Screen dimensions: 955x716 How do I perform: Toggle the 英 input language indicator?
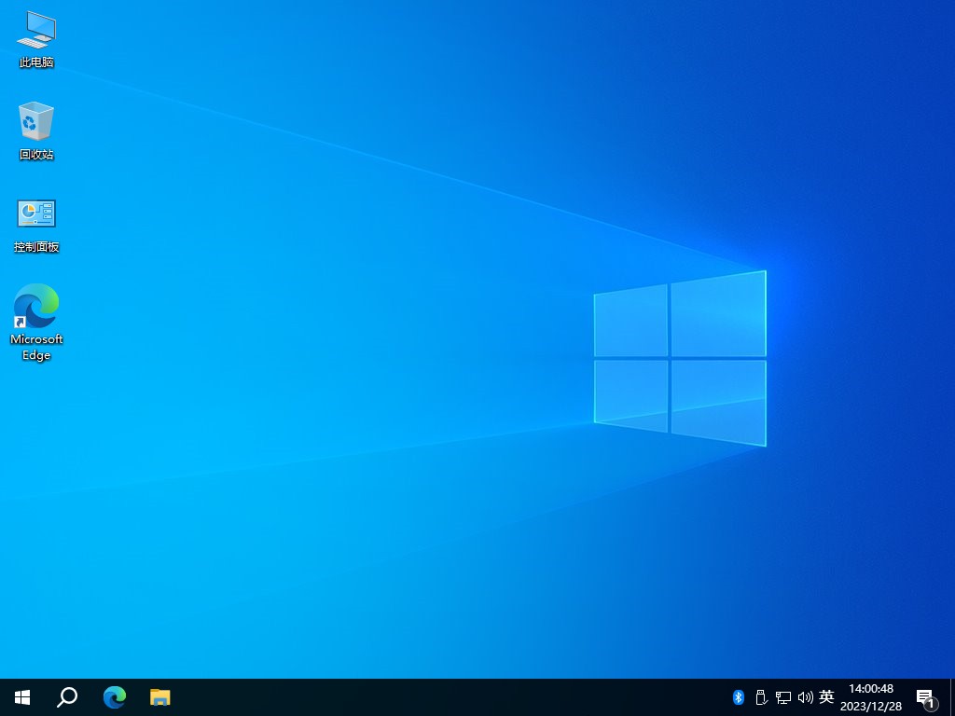coord(826,696)
